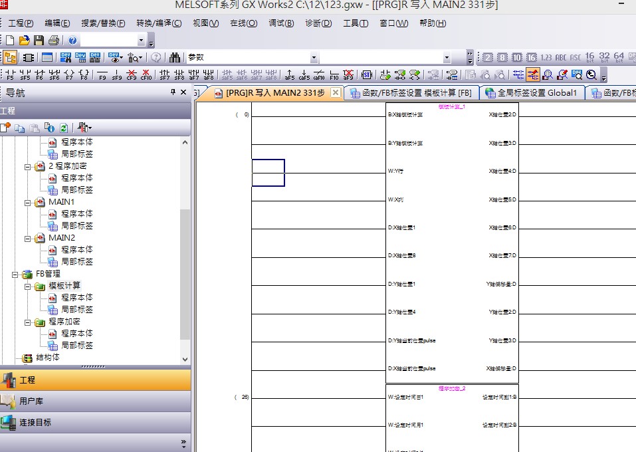
Task: Switch to 全局标签设置 Global1 tab
Action: (532, 93)
